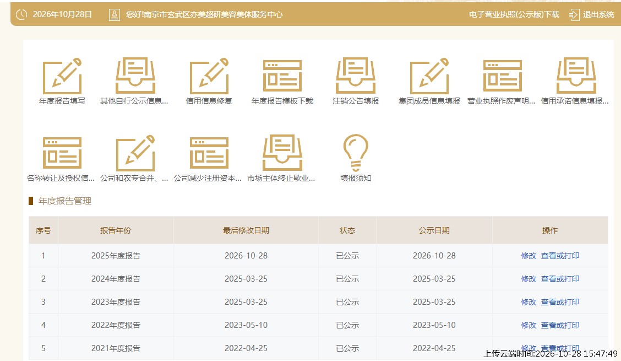Viewport: 621px width, 361px height.
Task: Click the 报告年份 column header
Action: point(116,230)
